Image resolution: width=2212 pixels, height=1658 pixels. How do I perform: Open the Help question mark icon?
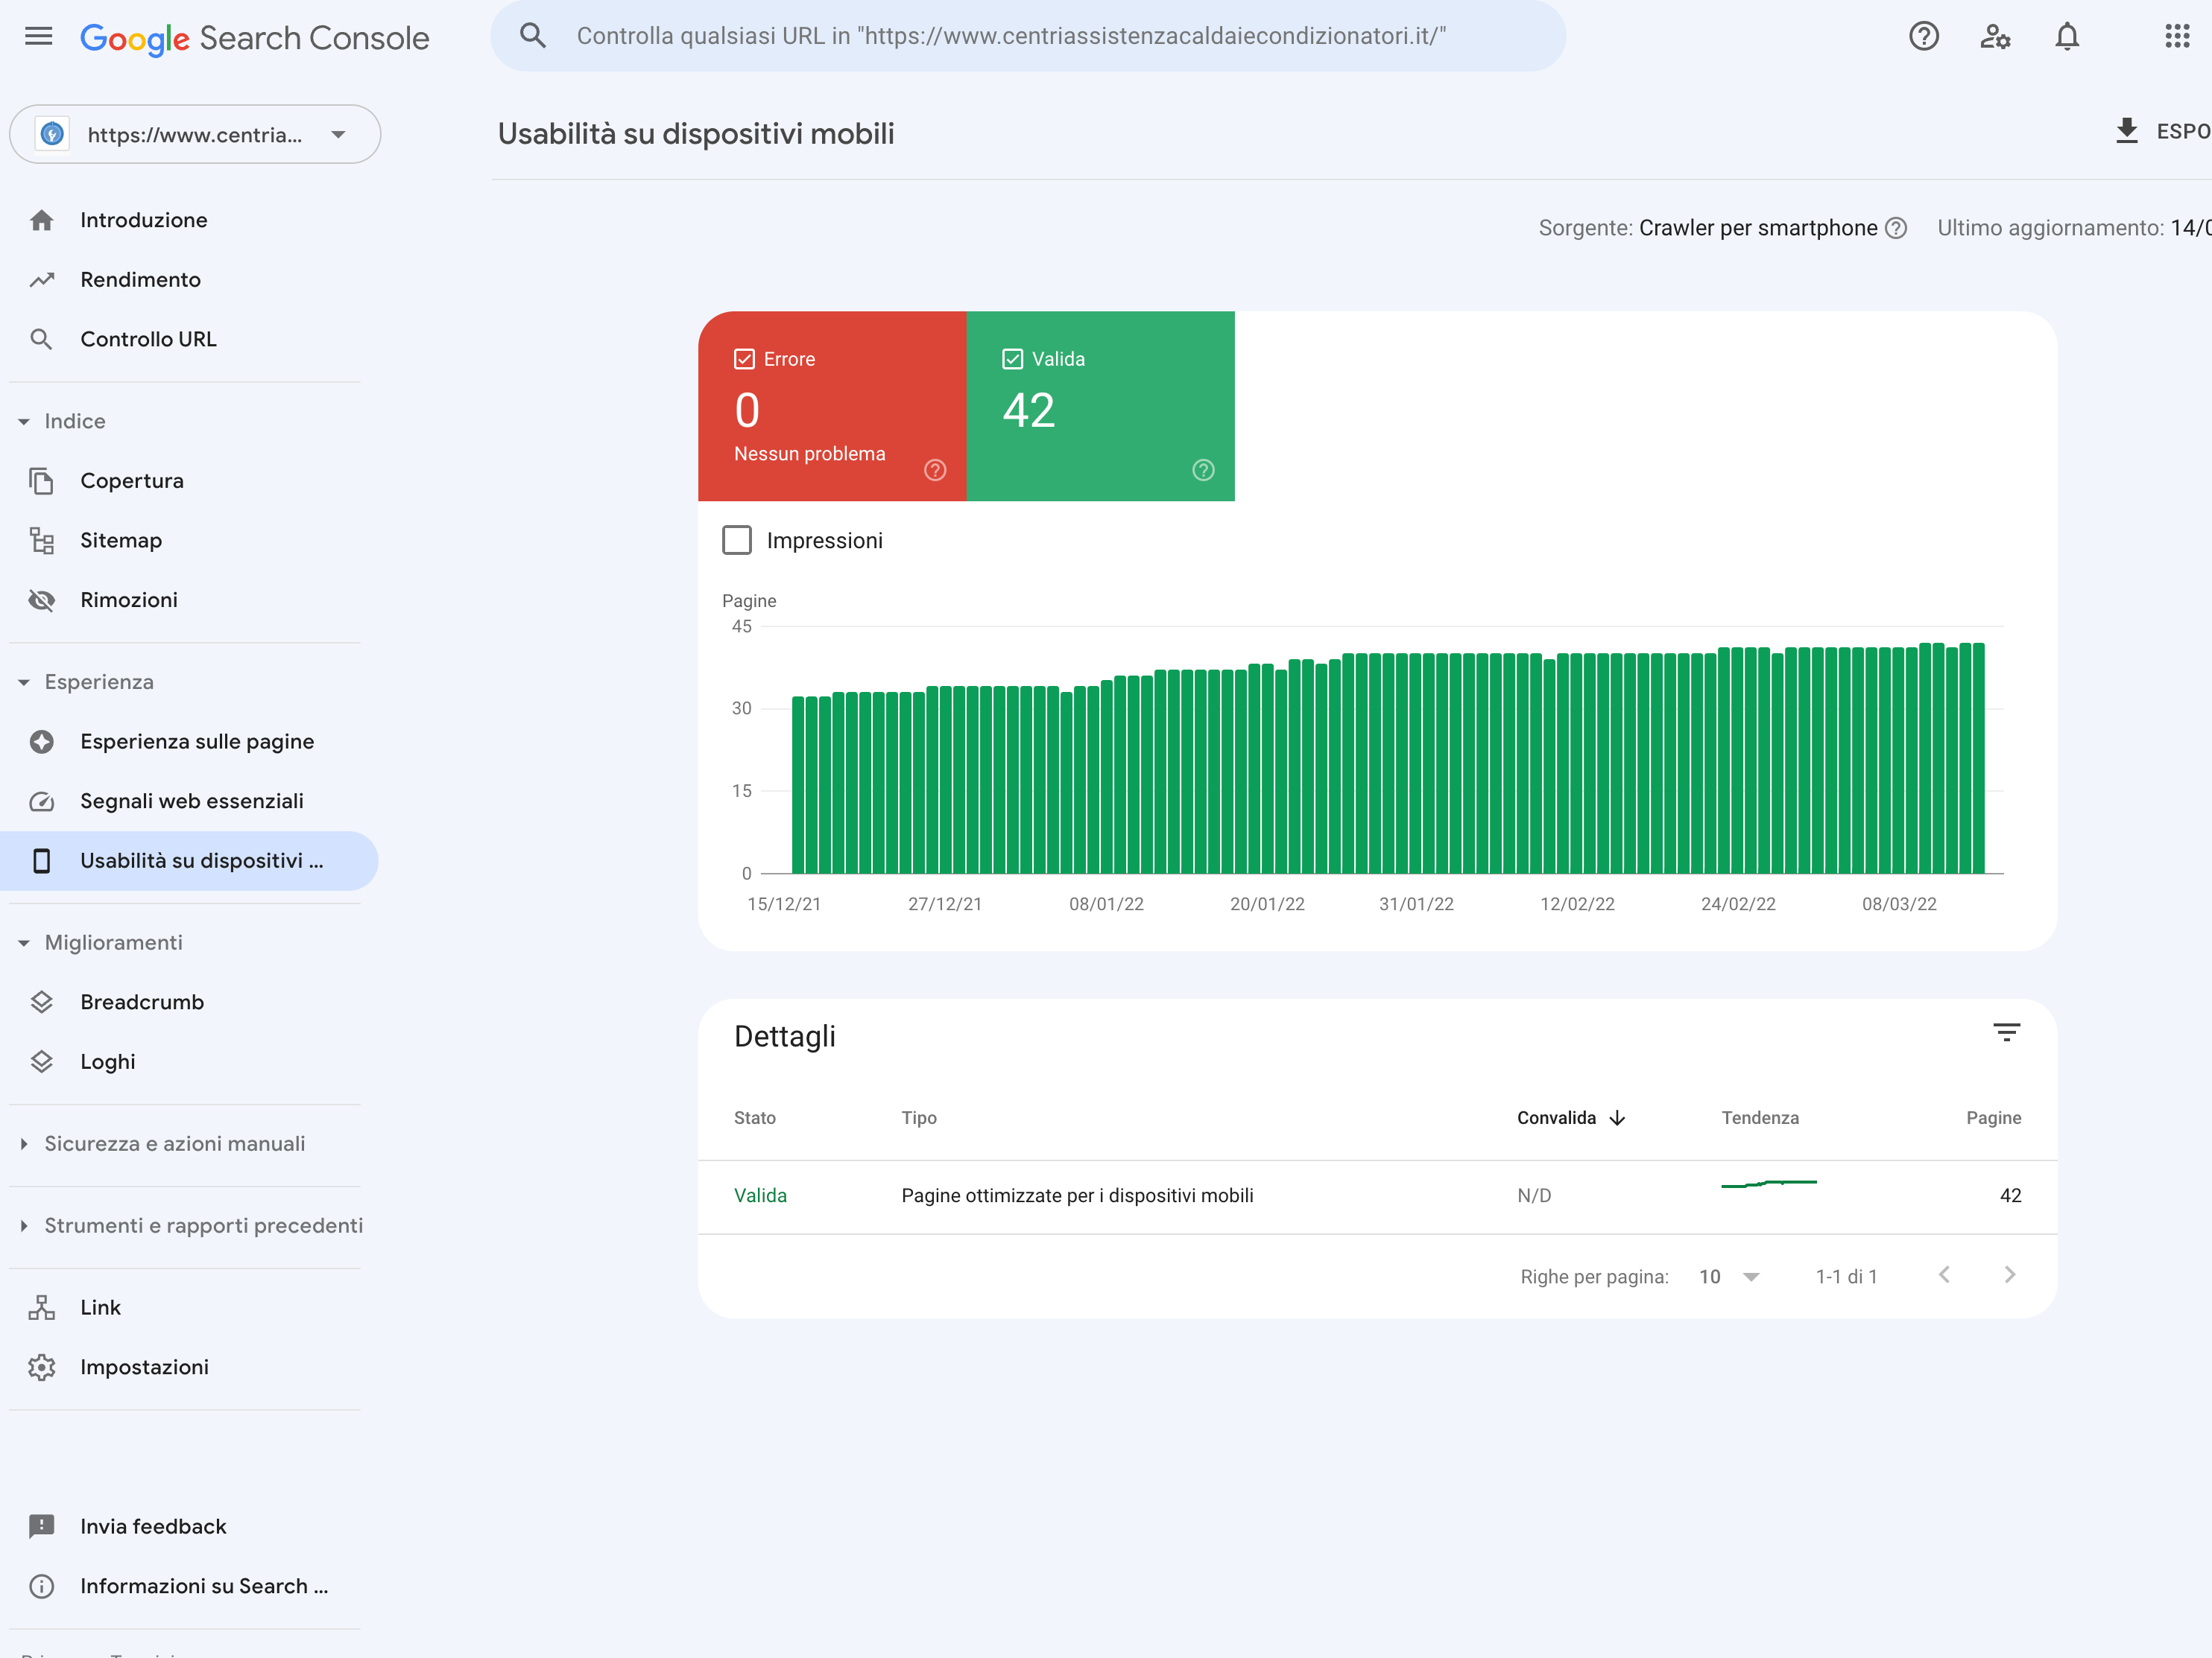(1924, 37)
